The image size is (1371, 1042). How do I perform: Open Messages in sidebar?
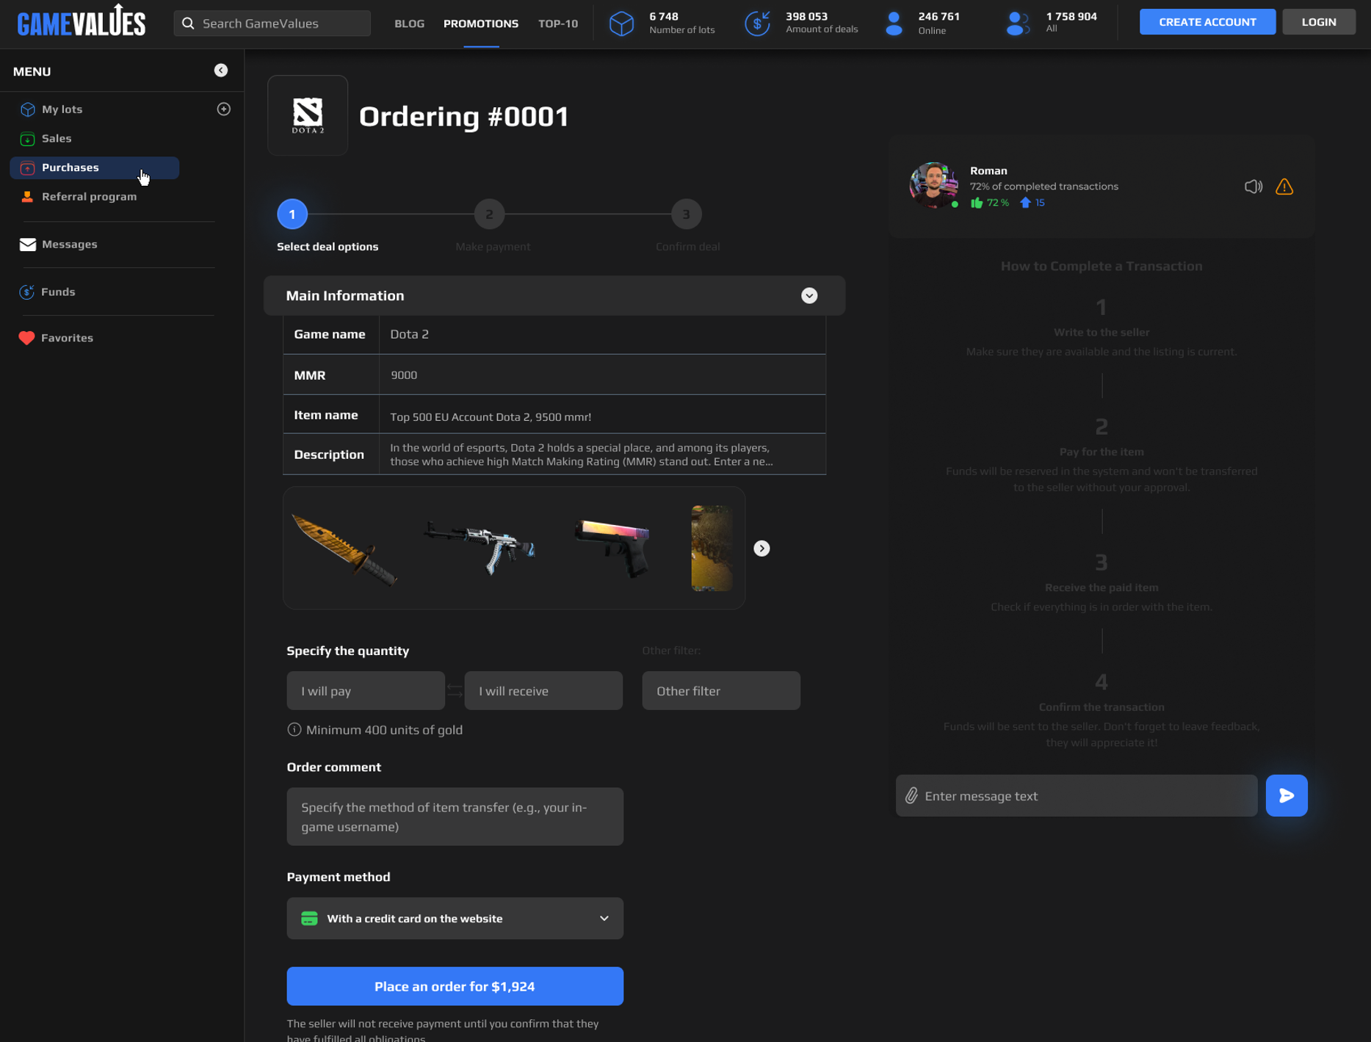[70, 244]
